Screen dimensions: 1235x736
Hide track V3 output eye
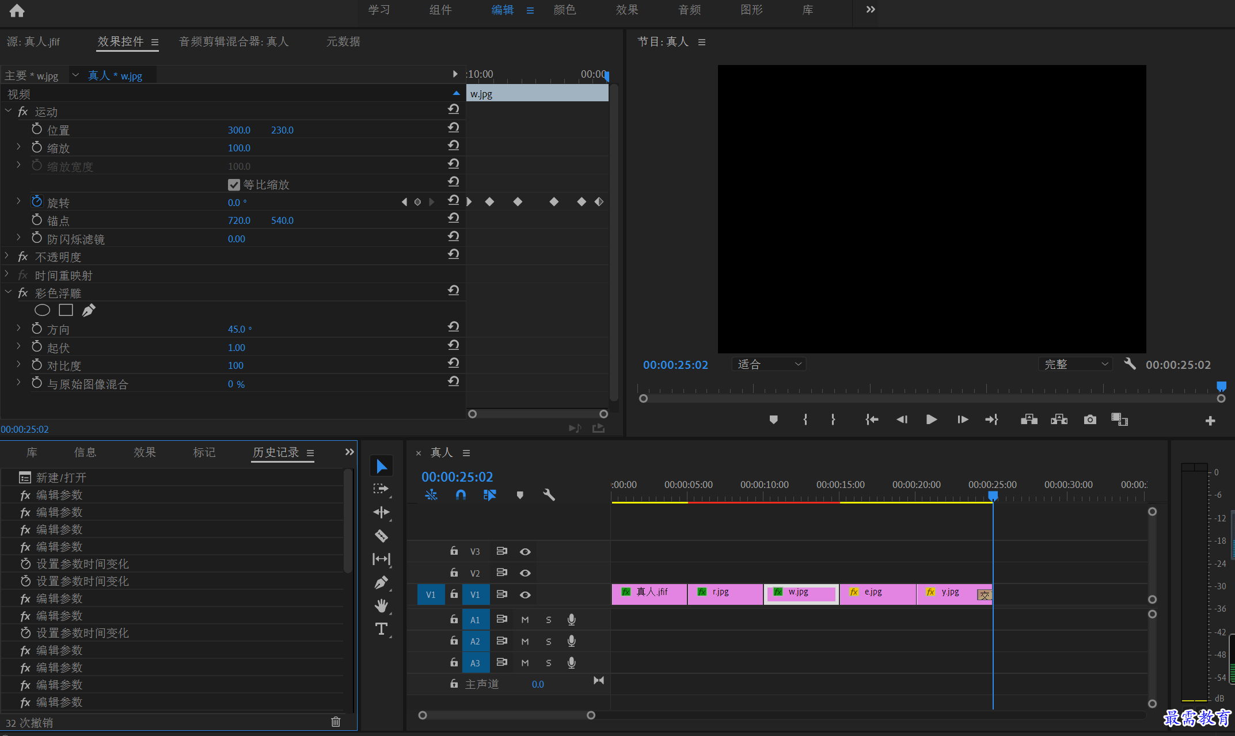tap(525, 551)
